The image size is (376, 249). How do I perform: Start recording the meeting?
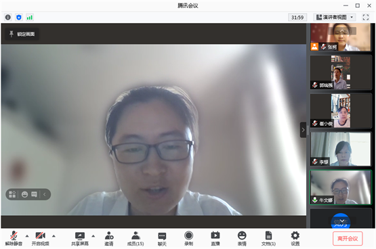[x=189, y=238]
